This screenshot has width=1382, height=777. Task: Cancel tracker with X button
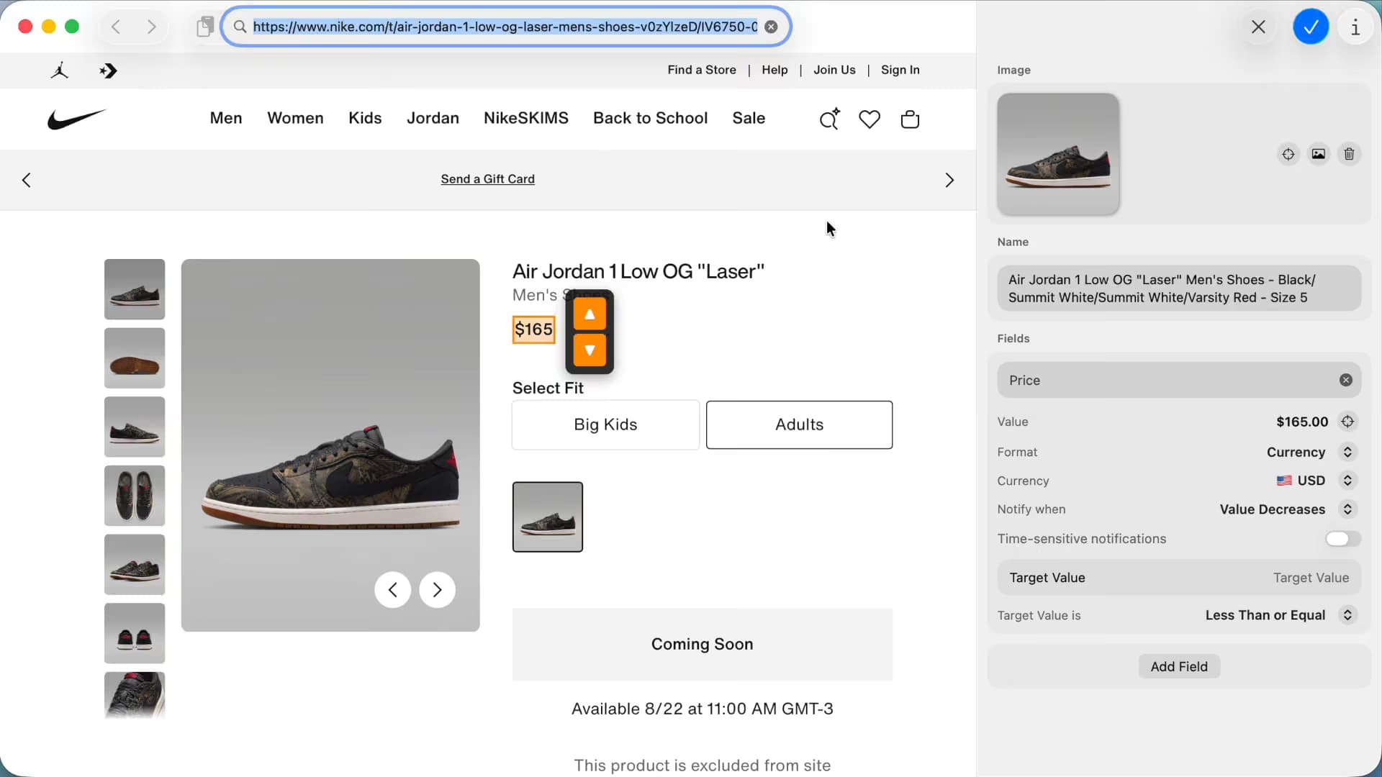click(1258, 27)
